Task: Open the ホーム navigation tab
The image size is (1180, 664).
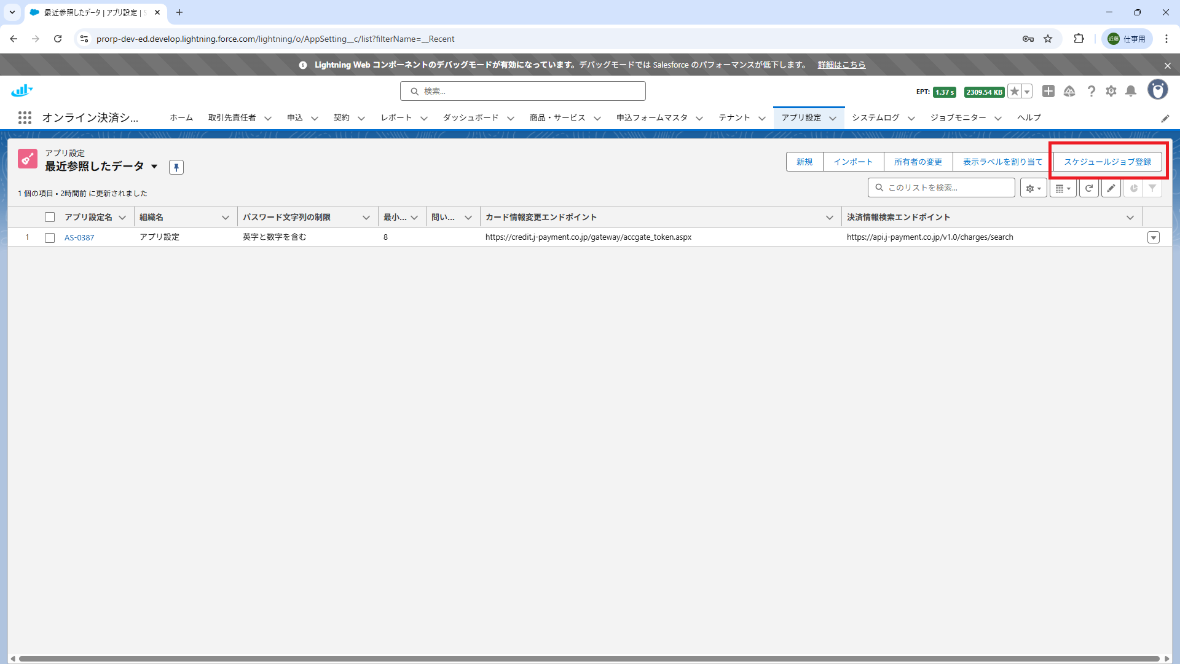Action: coord(181,117)
